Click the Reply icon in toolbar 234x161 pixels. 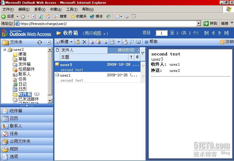tap(91, 42)
